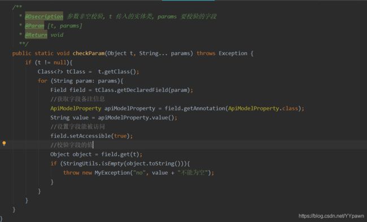
Task: Click field.get(t) expression
Action: pyautogui.click(x=120, y=154)
